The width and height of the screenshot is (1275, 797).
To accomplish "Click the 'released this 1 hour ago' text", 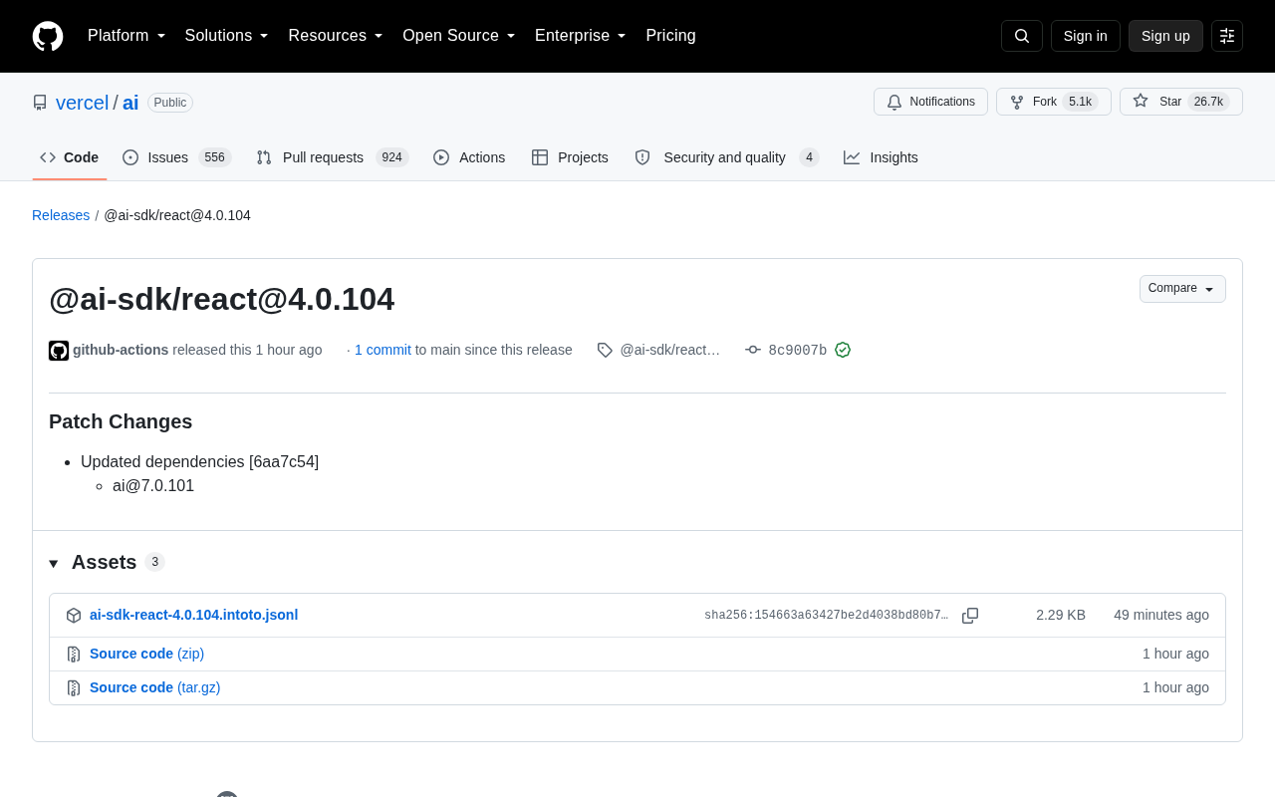I will point(247,350).
